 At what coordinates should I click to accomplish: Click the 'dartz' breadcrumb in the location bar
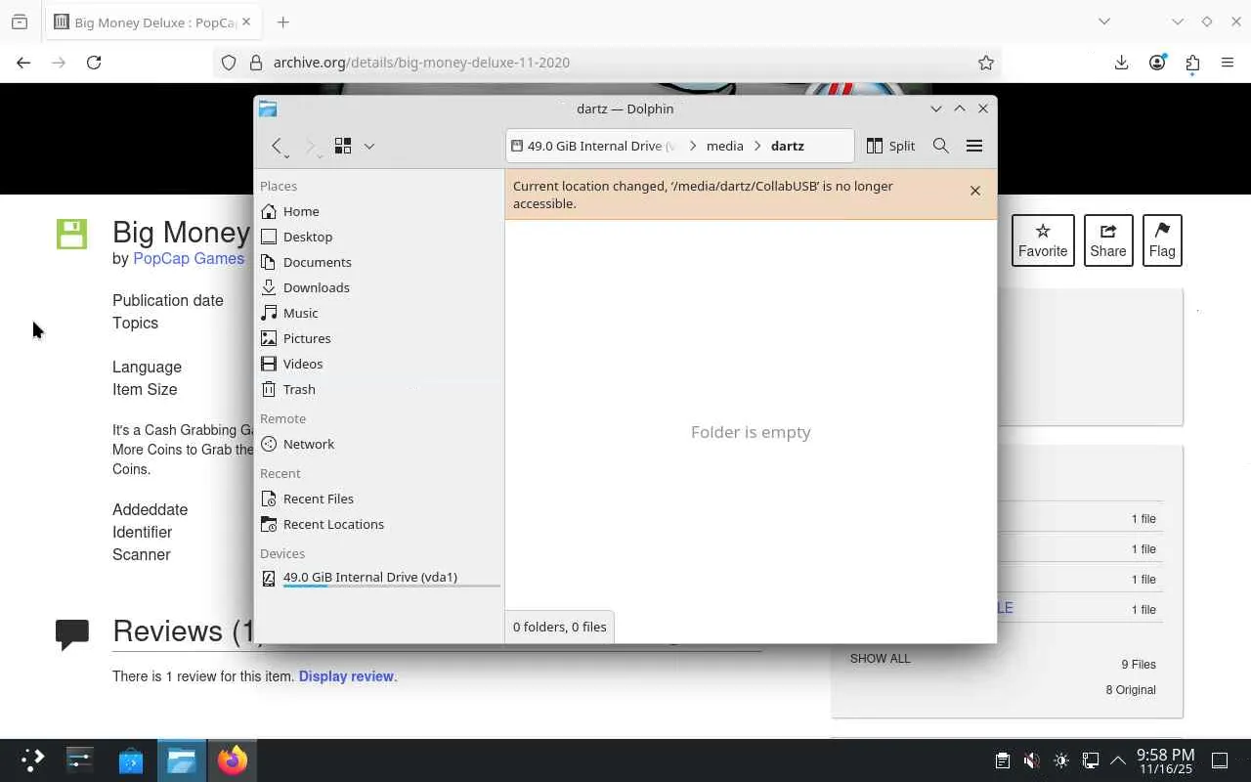[788, 146]
